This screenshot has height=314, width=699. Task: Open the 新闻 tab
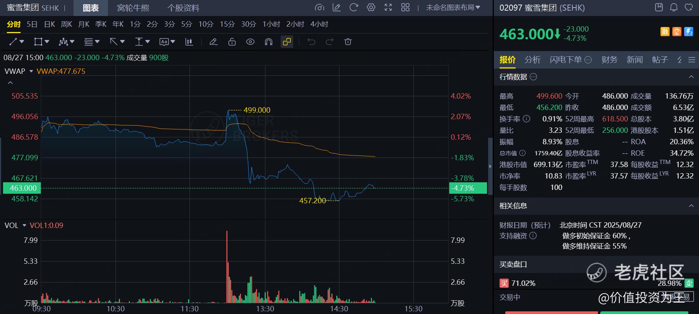(635, 60)
